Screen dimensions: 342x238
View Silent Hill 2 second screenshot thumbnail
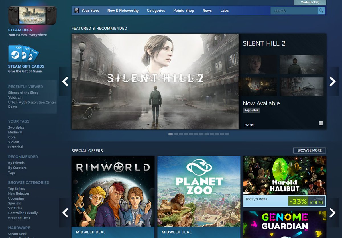point(302,64)
